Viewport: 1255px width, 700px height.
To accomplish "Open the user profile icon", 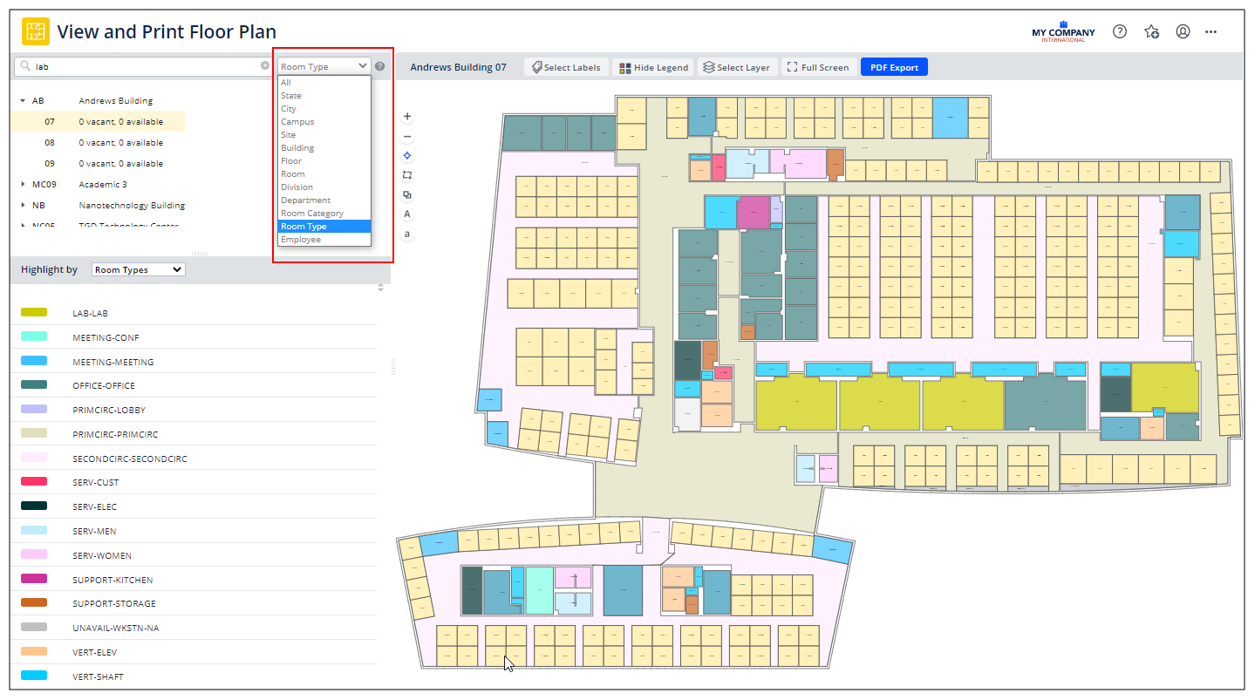I will [1183, 31].
